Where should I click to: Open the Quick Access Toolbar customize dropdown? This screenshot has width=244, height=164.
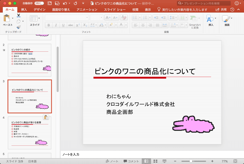(83, 3)
